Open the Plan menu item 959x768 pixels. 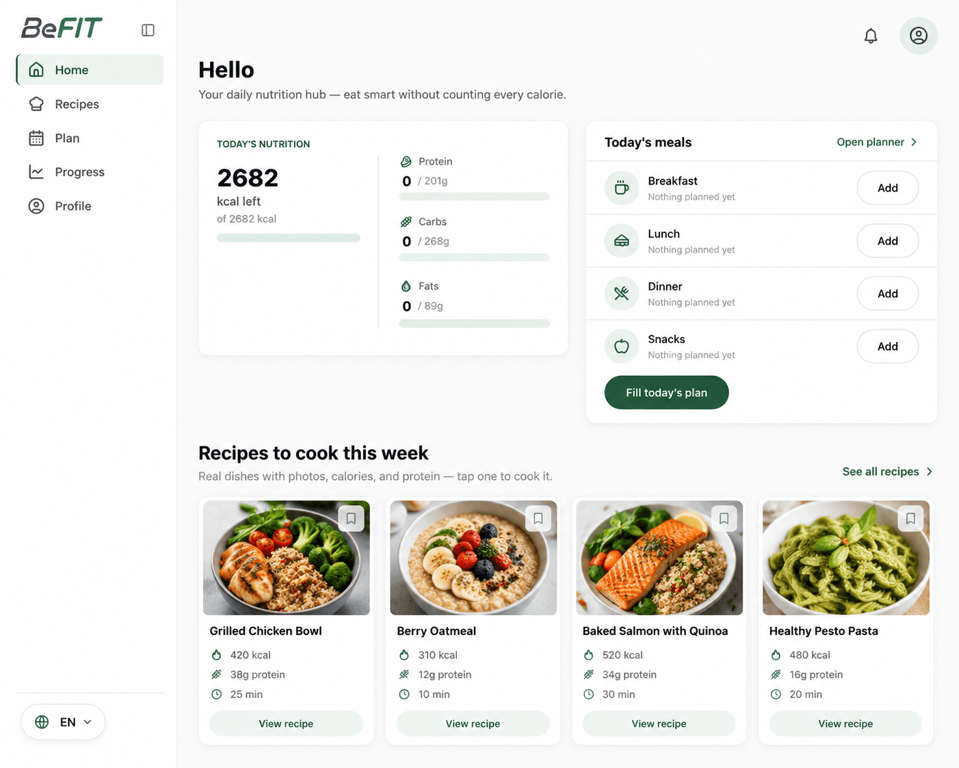click(90, 138)
